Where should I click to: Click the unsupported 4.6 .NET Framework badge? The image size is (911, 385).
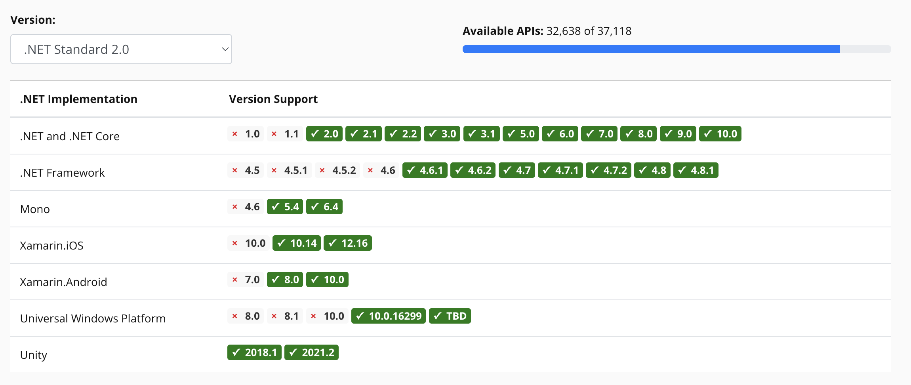(x=381, y=170)
